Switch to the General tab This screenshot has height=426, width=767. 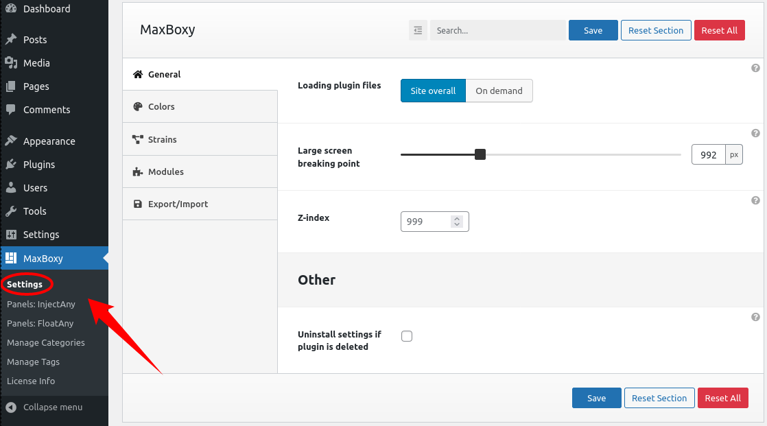[200, 74]
